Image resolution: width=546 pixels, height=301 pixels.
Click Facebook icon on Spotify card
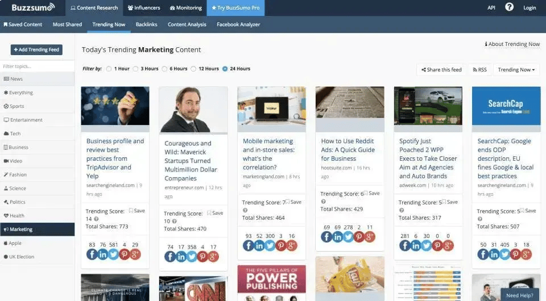(x=404, y=246)
